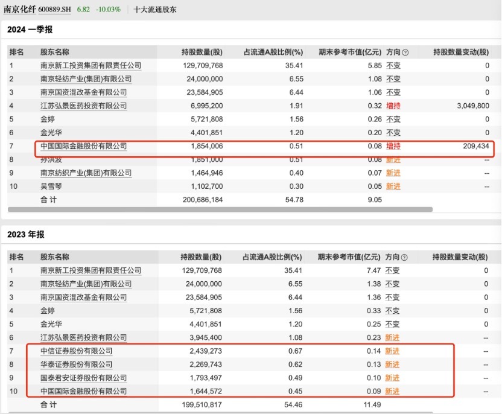
Task: Click the 209,434 holding change value
Action: (475, 146)
